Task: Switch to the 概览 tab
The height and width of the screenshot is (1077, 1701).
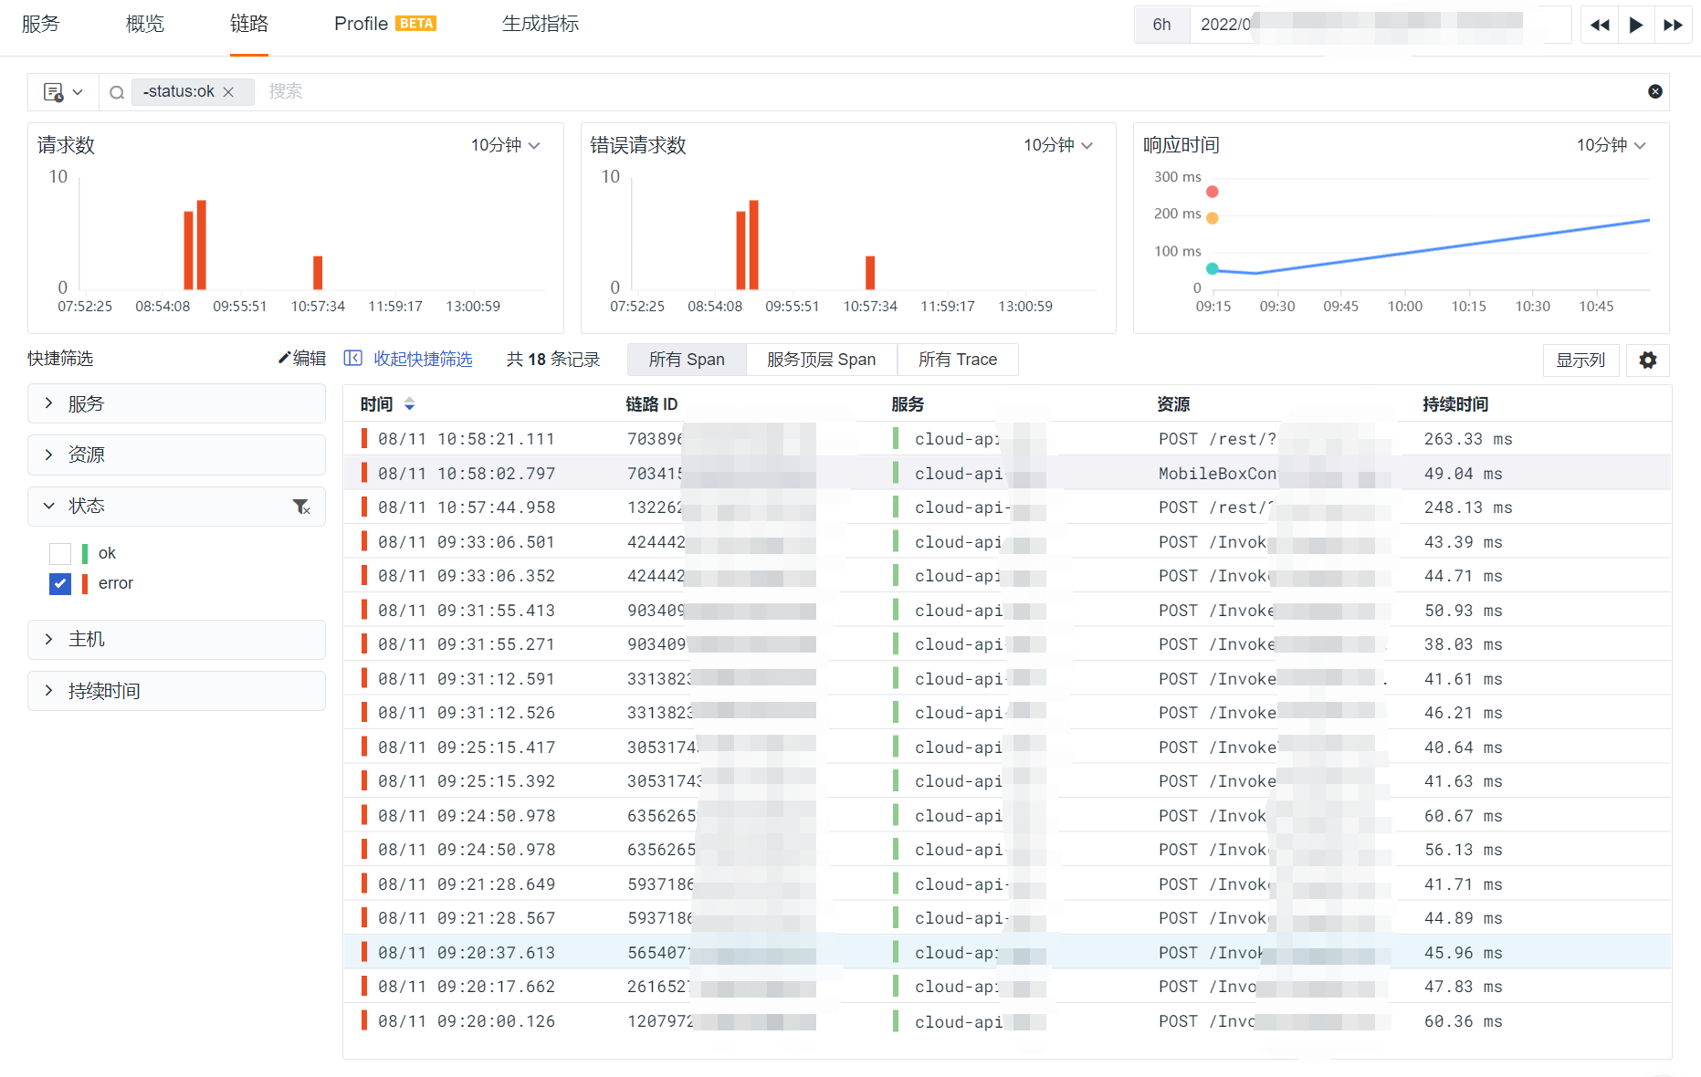Action: [x=145, y=24]
